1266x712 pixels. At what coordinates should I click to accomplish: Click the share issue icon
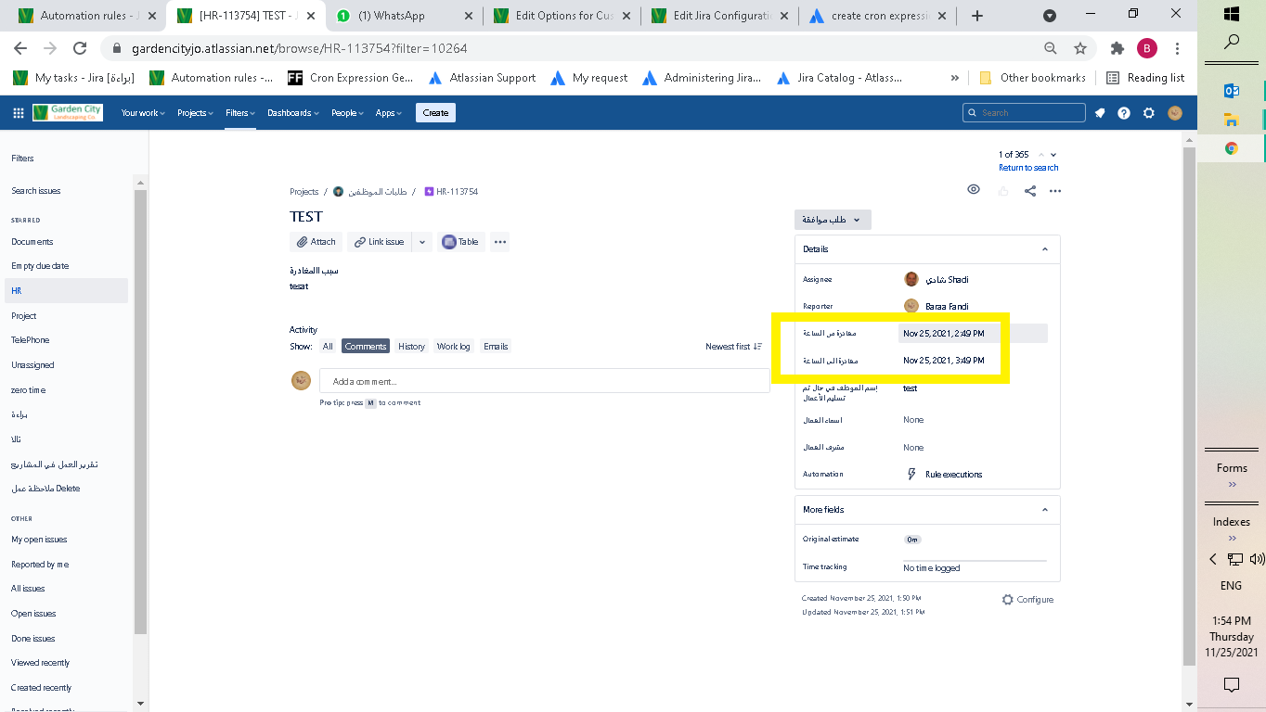click(x=1030, y=191)
